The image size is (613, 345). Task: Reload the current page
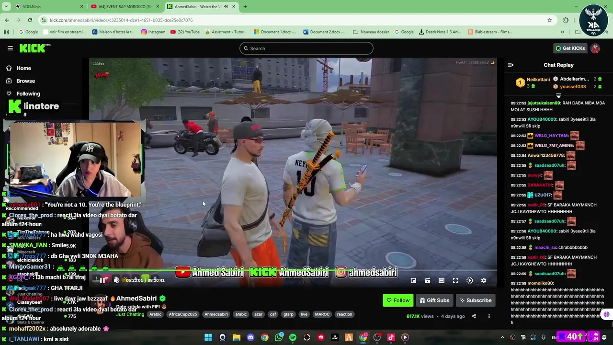(x=30, y=20)
